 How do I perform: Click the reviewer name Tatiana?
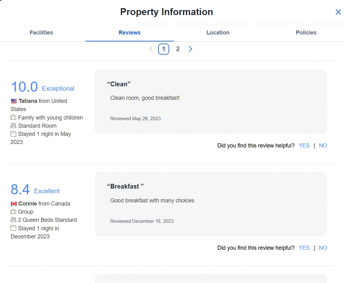click(28, 101)
